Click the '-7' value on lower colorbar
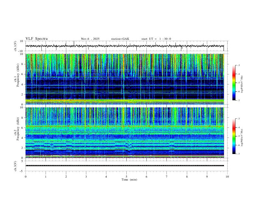Image resolution: width=256 pixels, height=198 pixels. [x=238, y=154]
